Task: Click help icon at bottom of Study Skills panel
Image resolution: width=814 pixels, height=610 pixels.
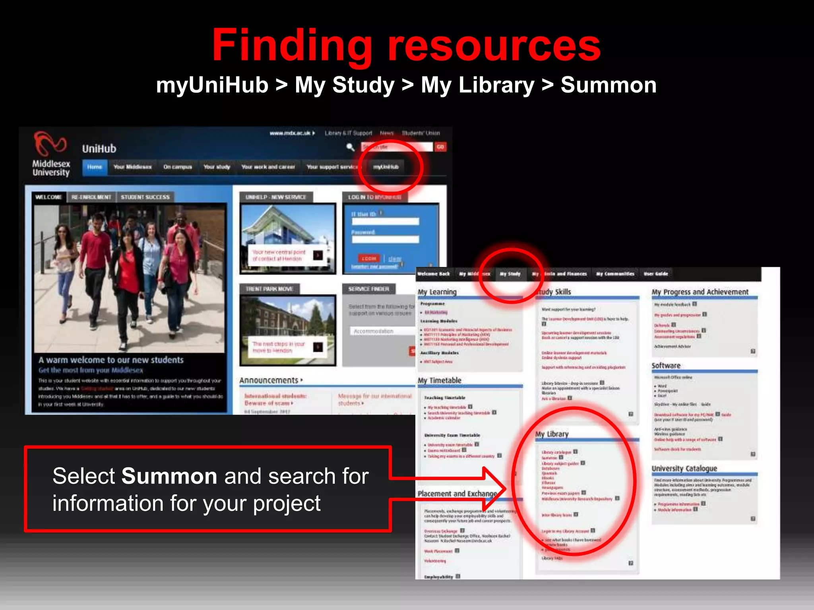Action: 631,414
